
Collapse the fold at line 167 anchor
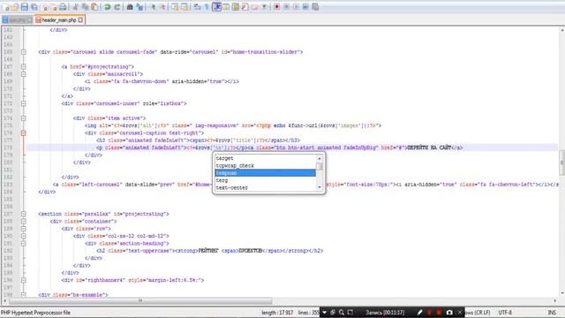[x=24, y=67]
